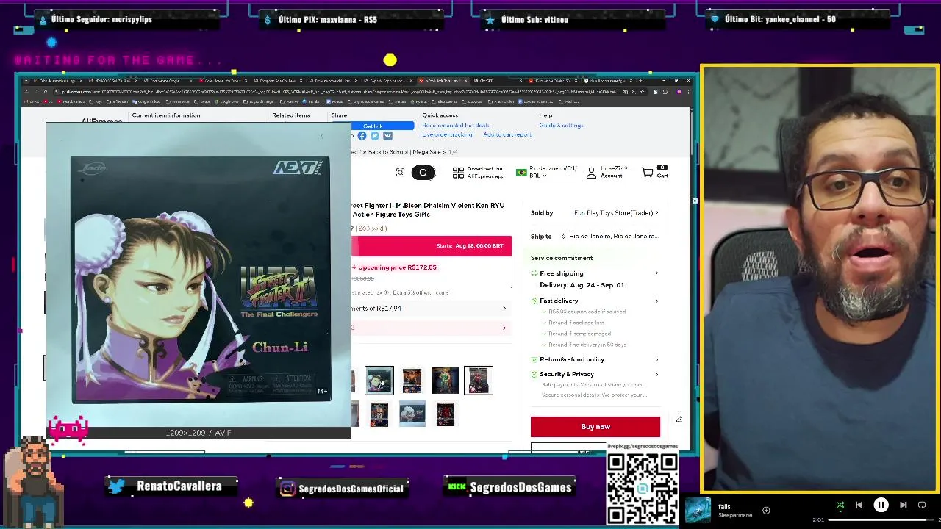Open Brazil flag region and currency dropdown
Image resolution: width=941 pixels, height=529 pixels.
click(545, 172)
